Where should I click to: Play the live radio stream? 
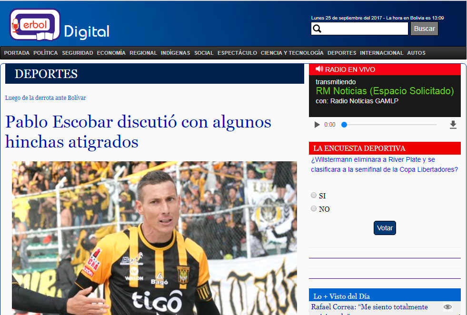click(317, 125)
